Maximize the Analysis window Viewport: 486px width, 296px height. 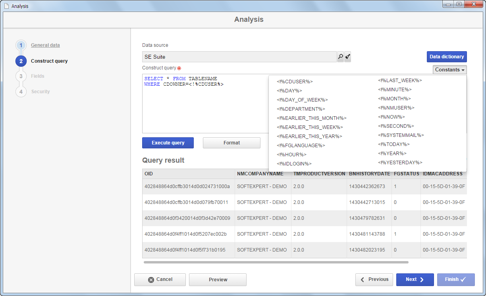tap(459, 4)
